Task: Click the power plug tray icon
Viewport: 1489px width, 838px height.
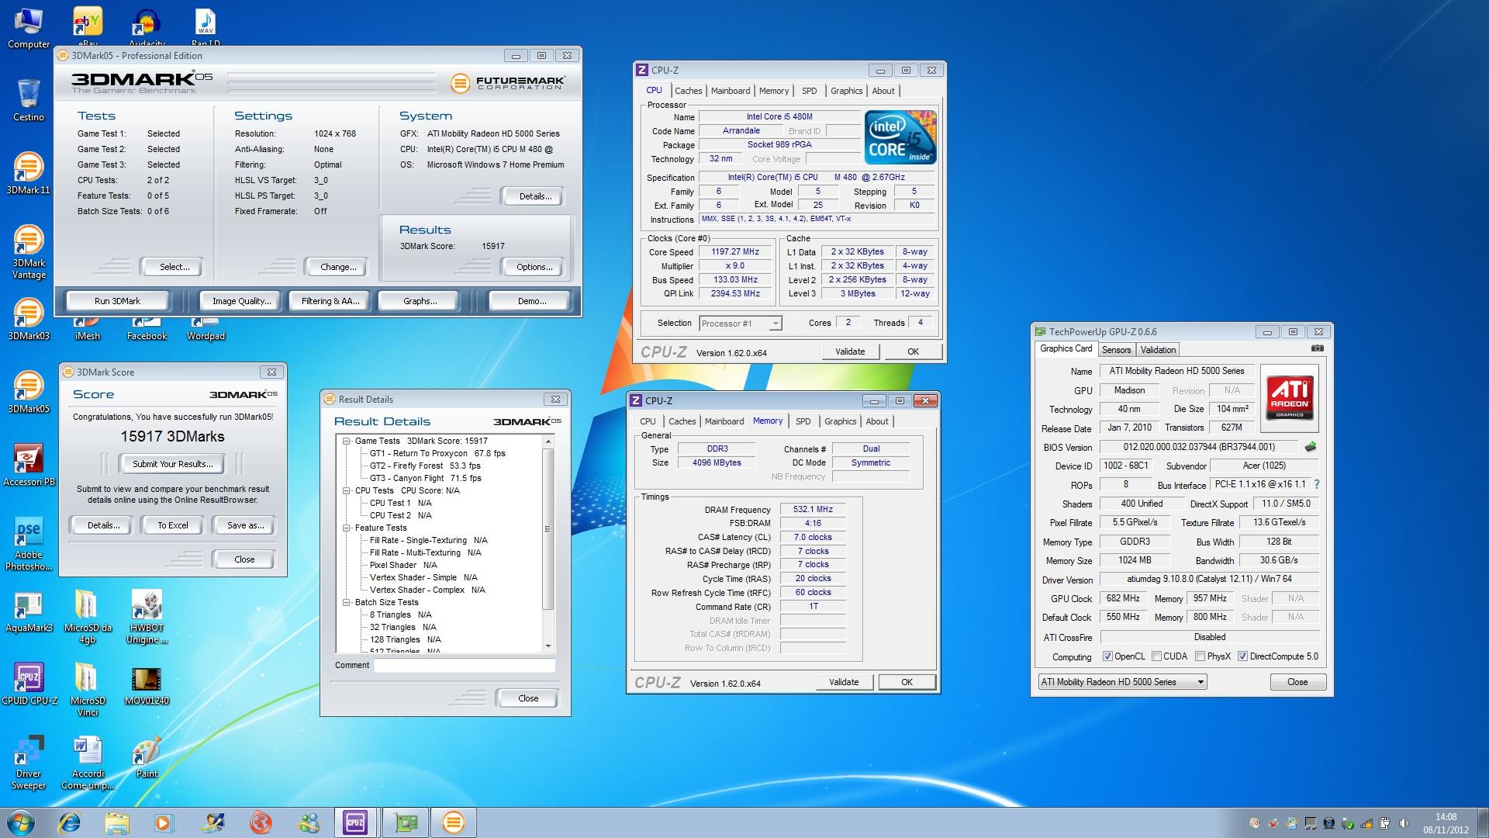Action: click(x=1385, y=823)
